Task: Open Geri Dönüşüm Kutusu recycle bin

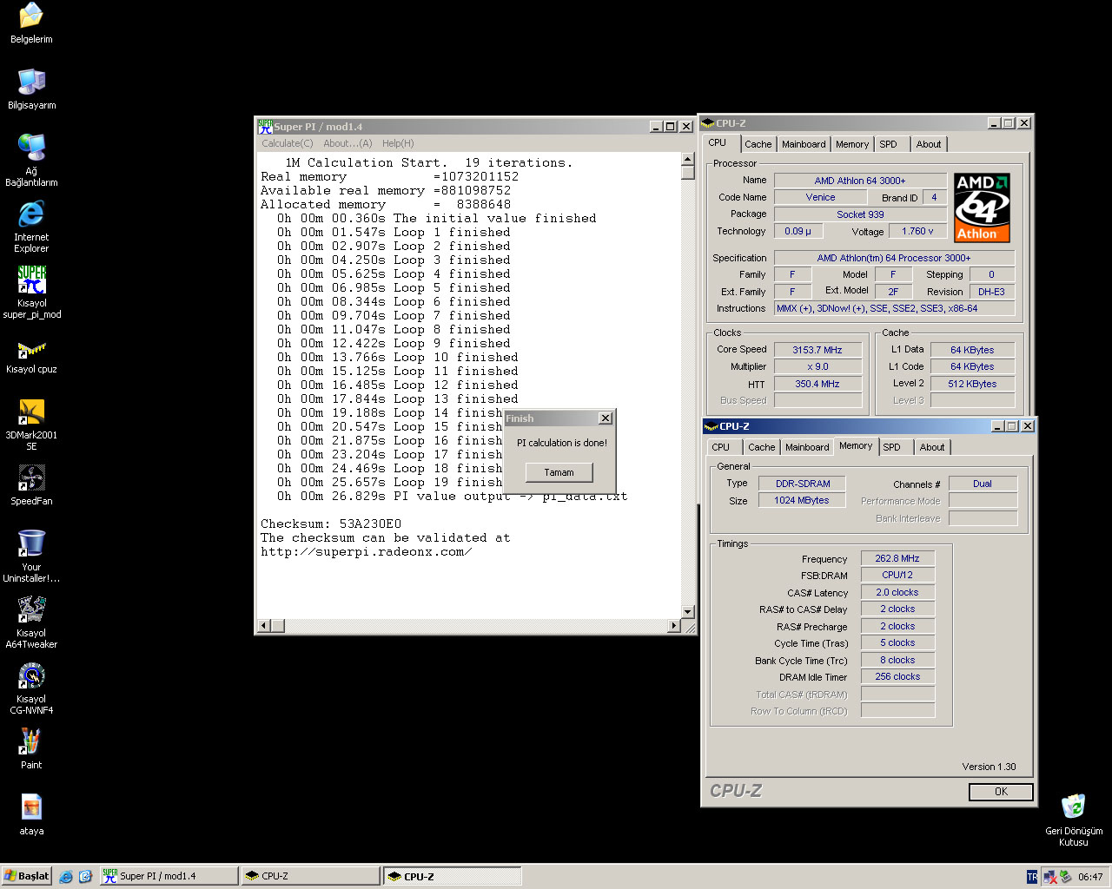Action: coord(1073,807)
